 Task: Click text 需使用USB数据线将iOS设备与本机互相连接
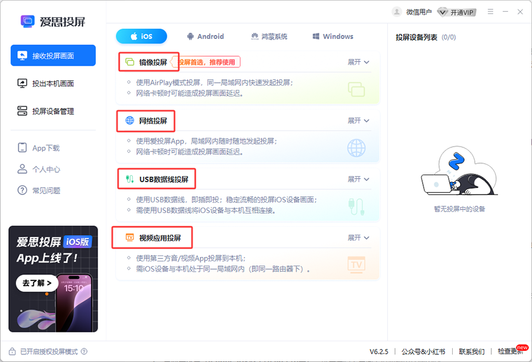(x=206, y=211)
